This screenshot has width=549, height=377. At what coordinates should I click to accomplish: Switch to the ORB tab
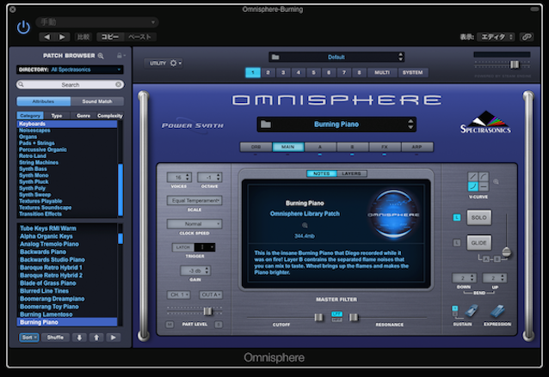256,147
